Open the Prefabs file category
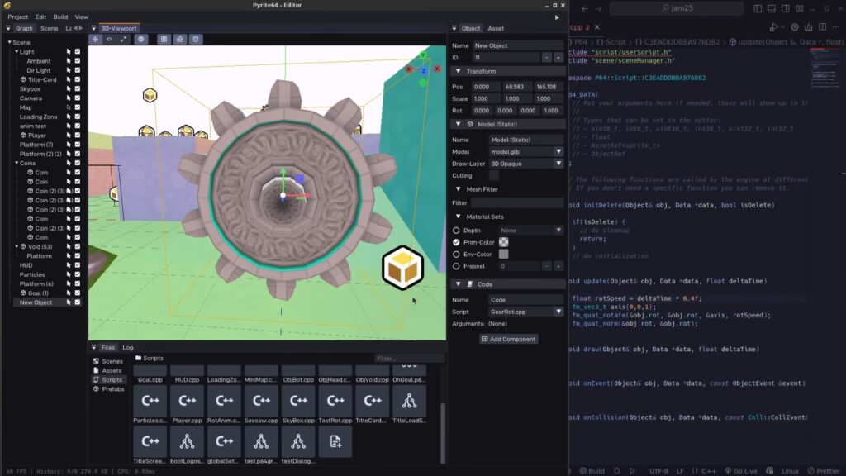The width and height of the screenshot is (846, 476). tap(112, 388)
